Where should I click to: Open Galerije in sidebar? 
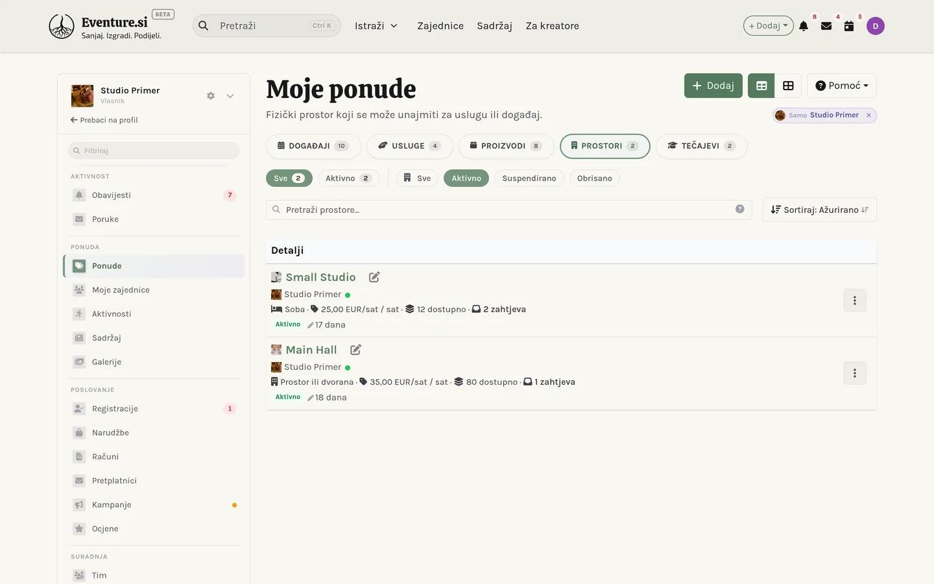pos(154,362)
